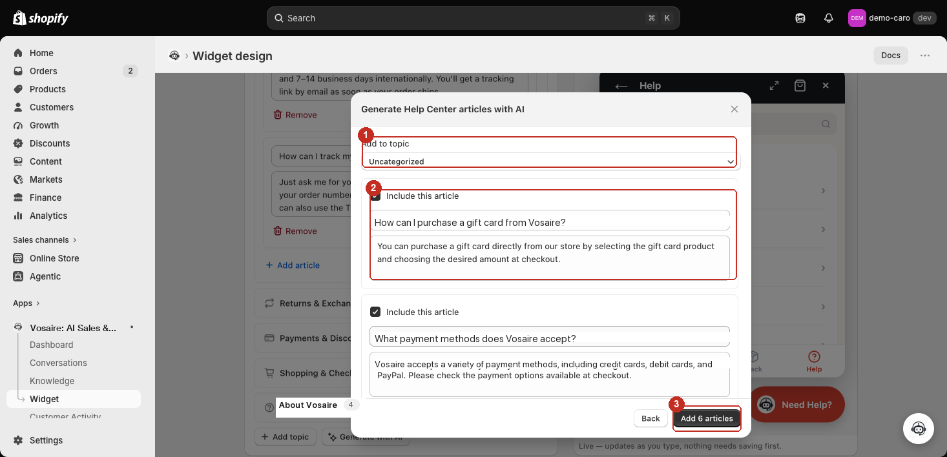947x457 pixels.
Task: Expand the Returns & Exchanges topic
Action: [x=304, y=303]
